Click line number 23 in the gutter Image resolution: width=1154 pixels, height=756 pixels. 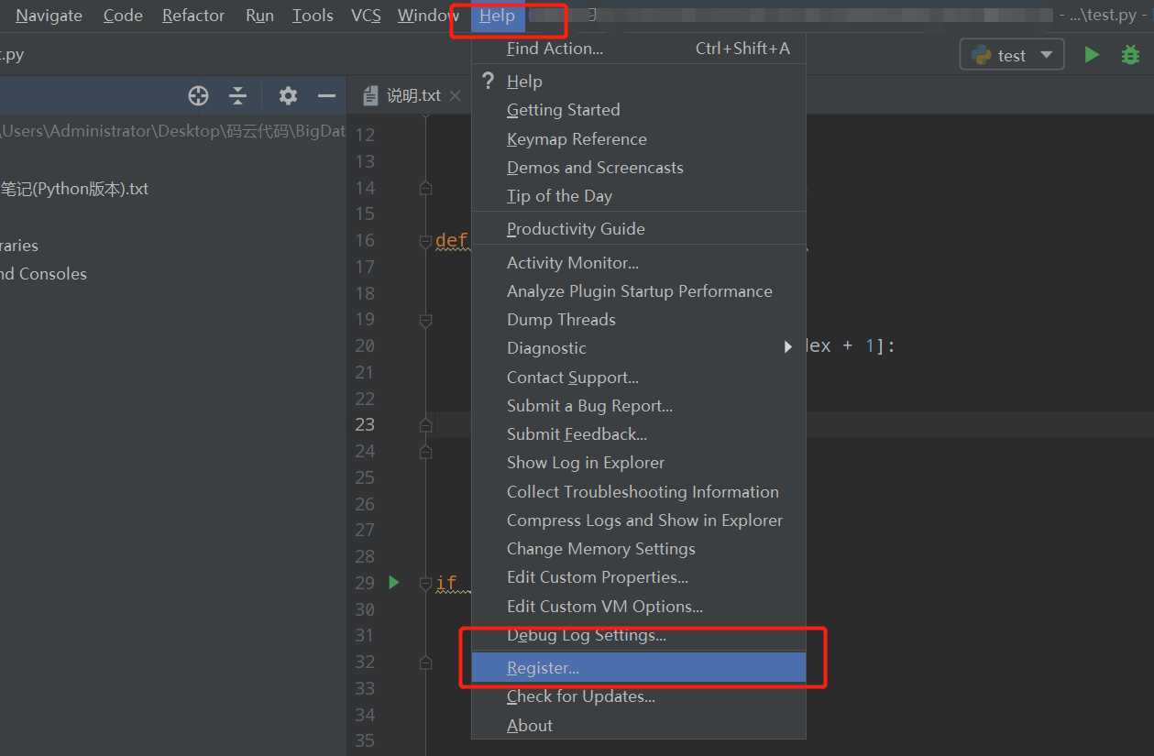click(x=365, y=424)
